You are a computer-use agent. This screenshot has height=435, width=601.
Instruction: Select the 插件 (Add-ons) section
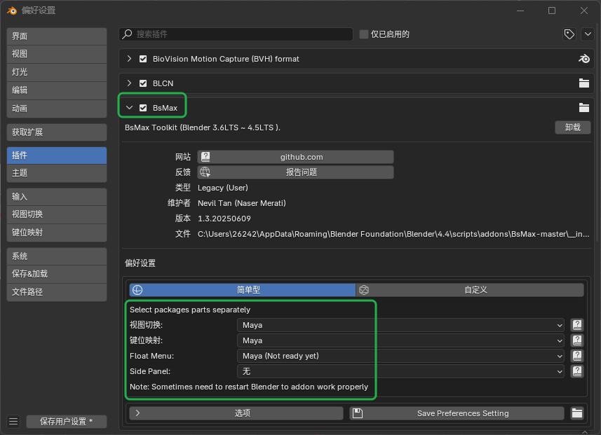[57, 155]
